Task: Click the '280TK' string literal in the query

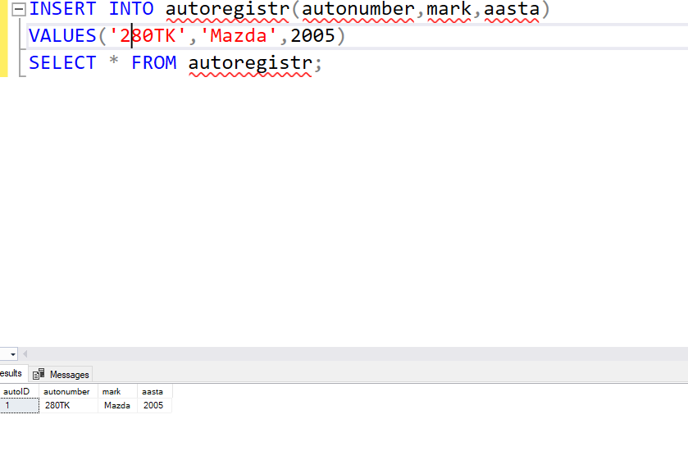Action: 148,35
